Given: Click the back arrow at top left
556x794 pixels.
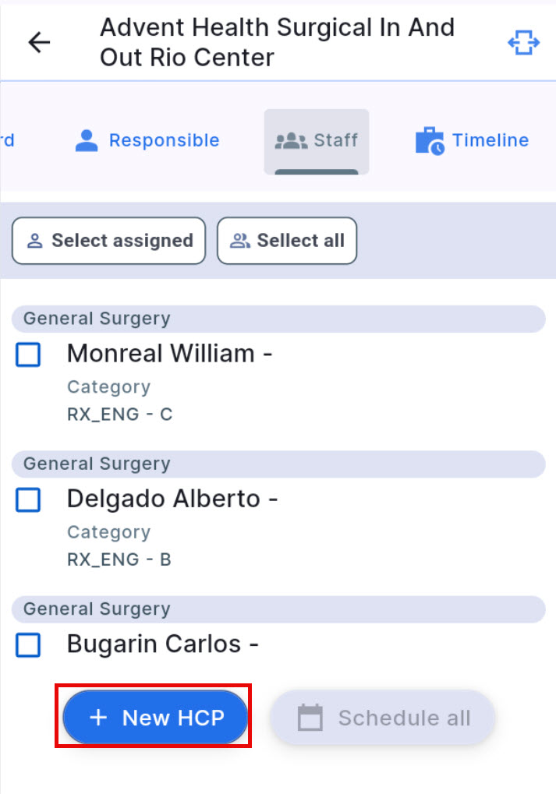Looking at the screenshot, I should coord(38,42).
